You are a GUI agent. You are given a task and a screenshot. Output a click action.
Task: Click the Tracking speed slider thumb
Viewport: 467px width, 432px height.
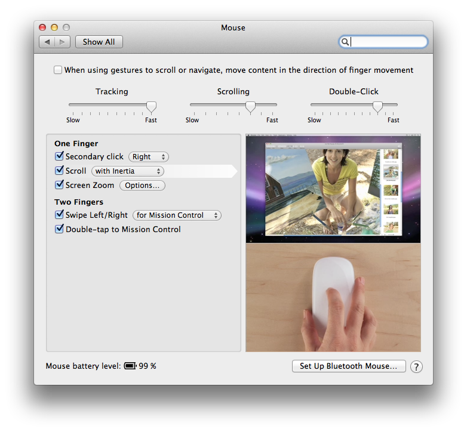(151, 107)
